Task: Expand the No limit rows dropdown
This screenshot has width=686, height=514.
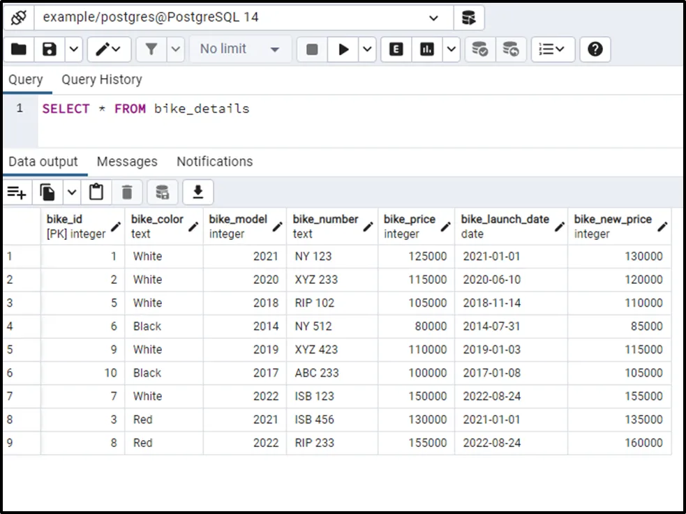Action: (239, 50)
